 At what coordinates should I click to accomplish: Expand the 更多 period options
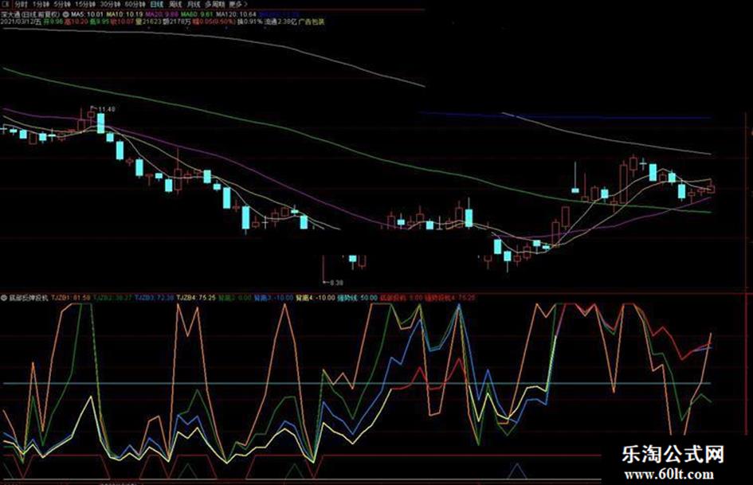point(238,4)
